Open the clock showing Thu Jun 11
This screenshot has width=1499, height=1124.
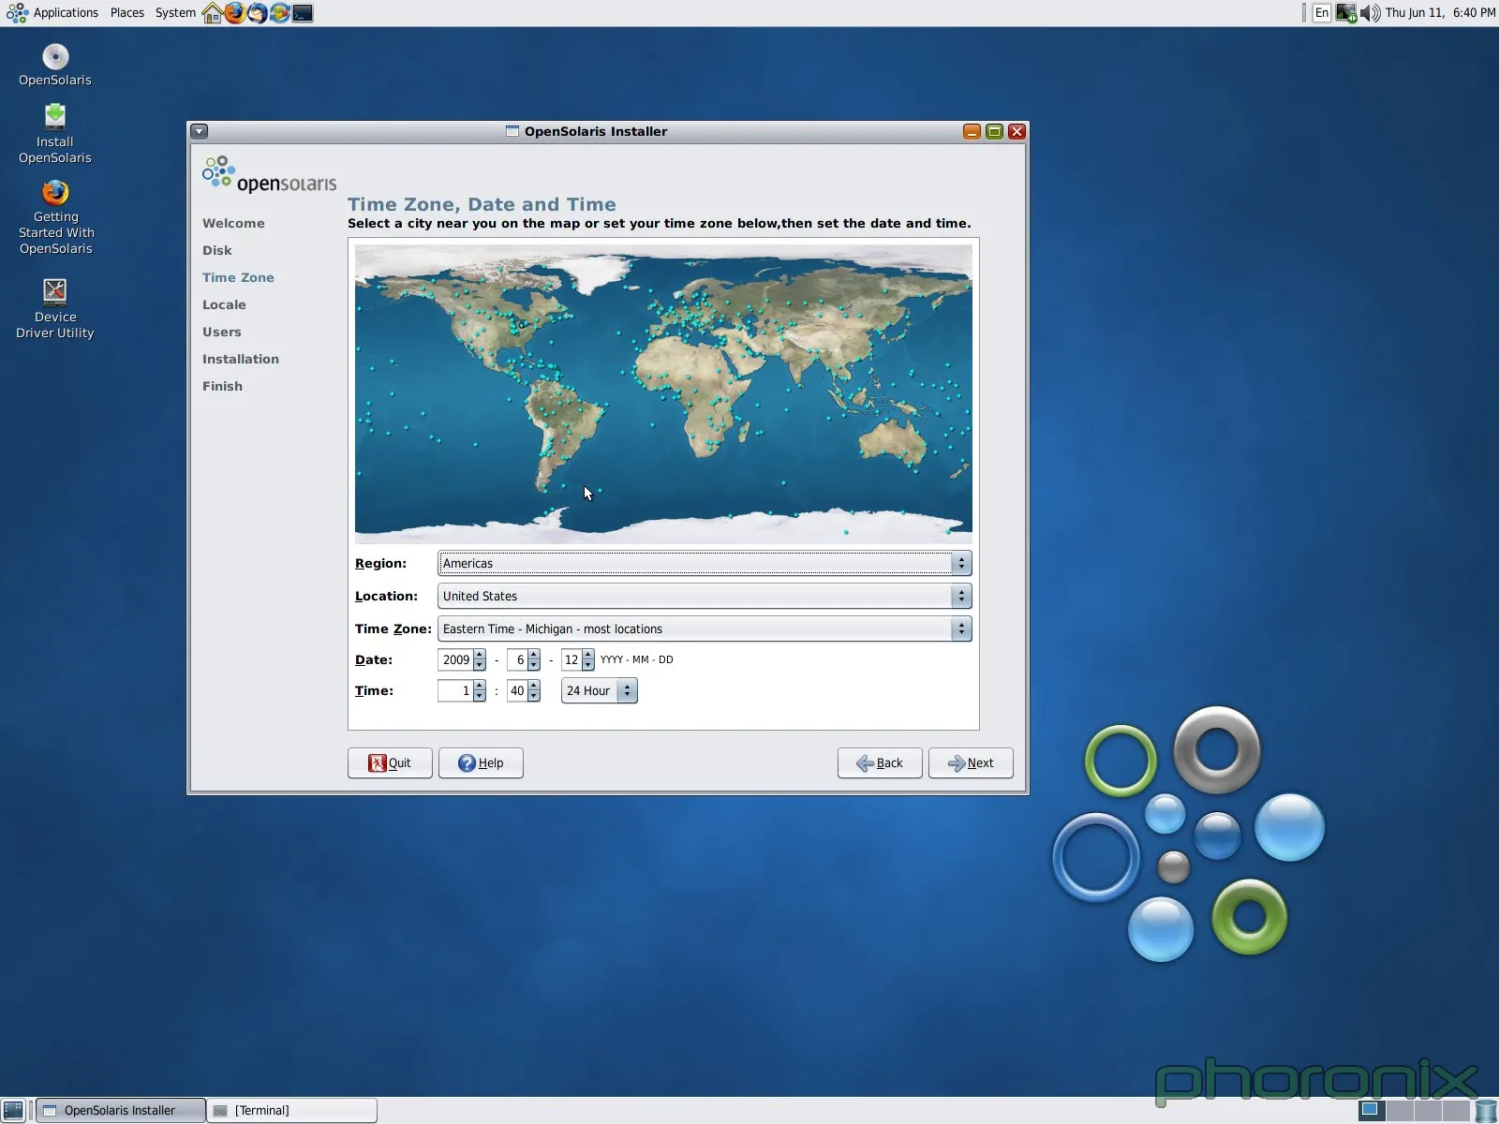[x=1440, y=13]
